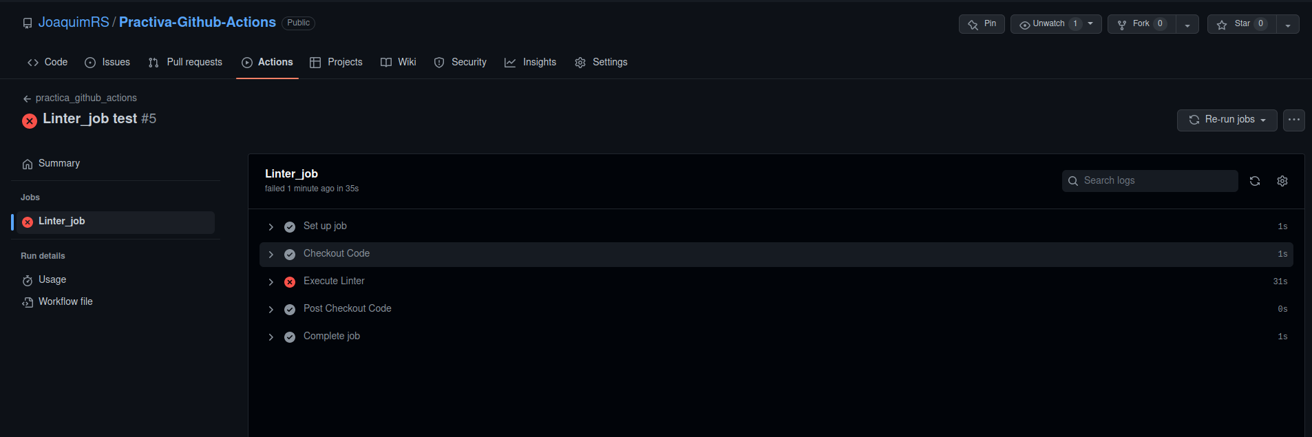Click the magnifier icon in Search logs
The height and width of the screenshot is (437, 1312).
tap(1073, 181)
